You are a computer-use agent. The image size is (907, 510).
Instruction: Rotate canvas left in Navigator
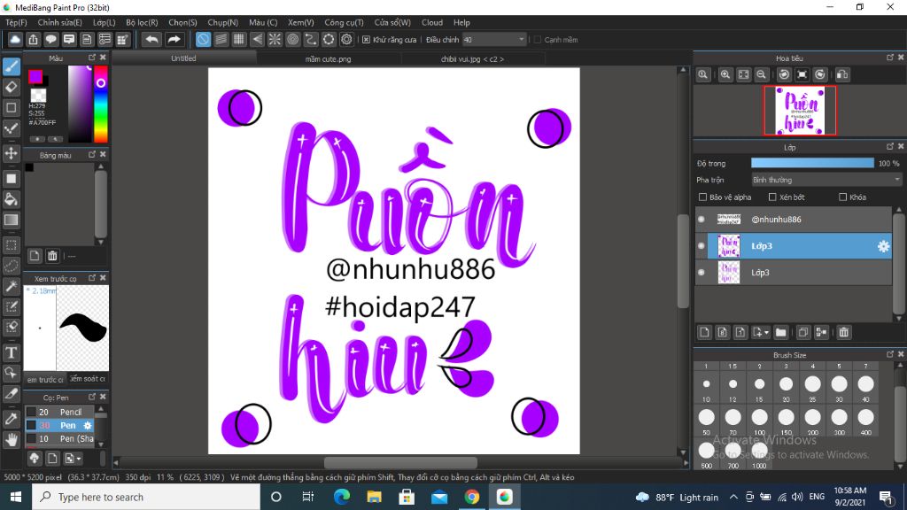click(x=784, y=74)
